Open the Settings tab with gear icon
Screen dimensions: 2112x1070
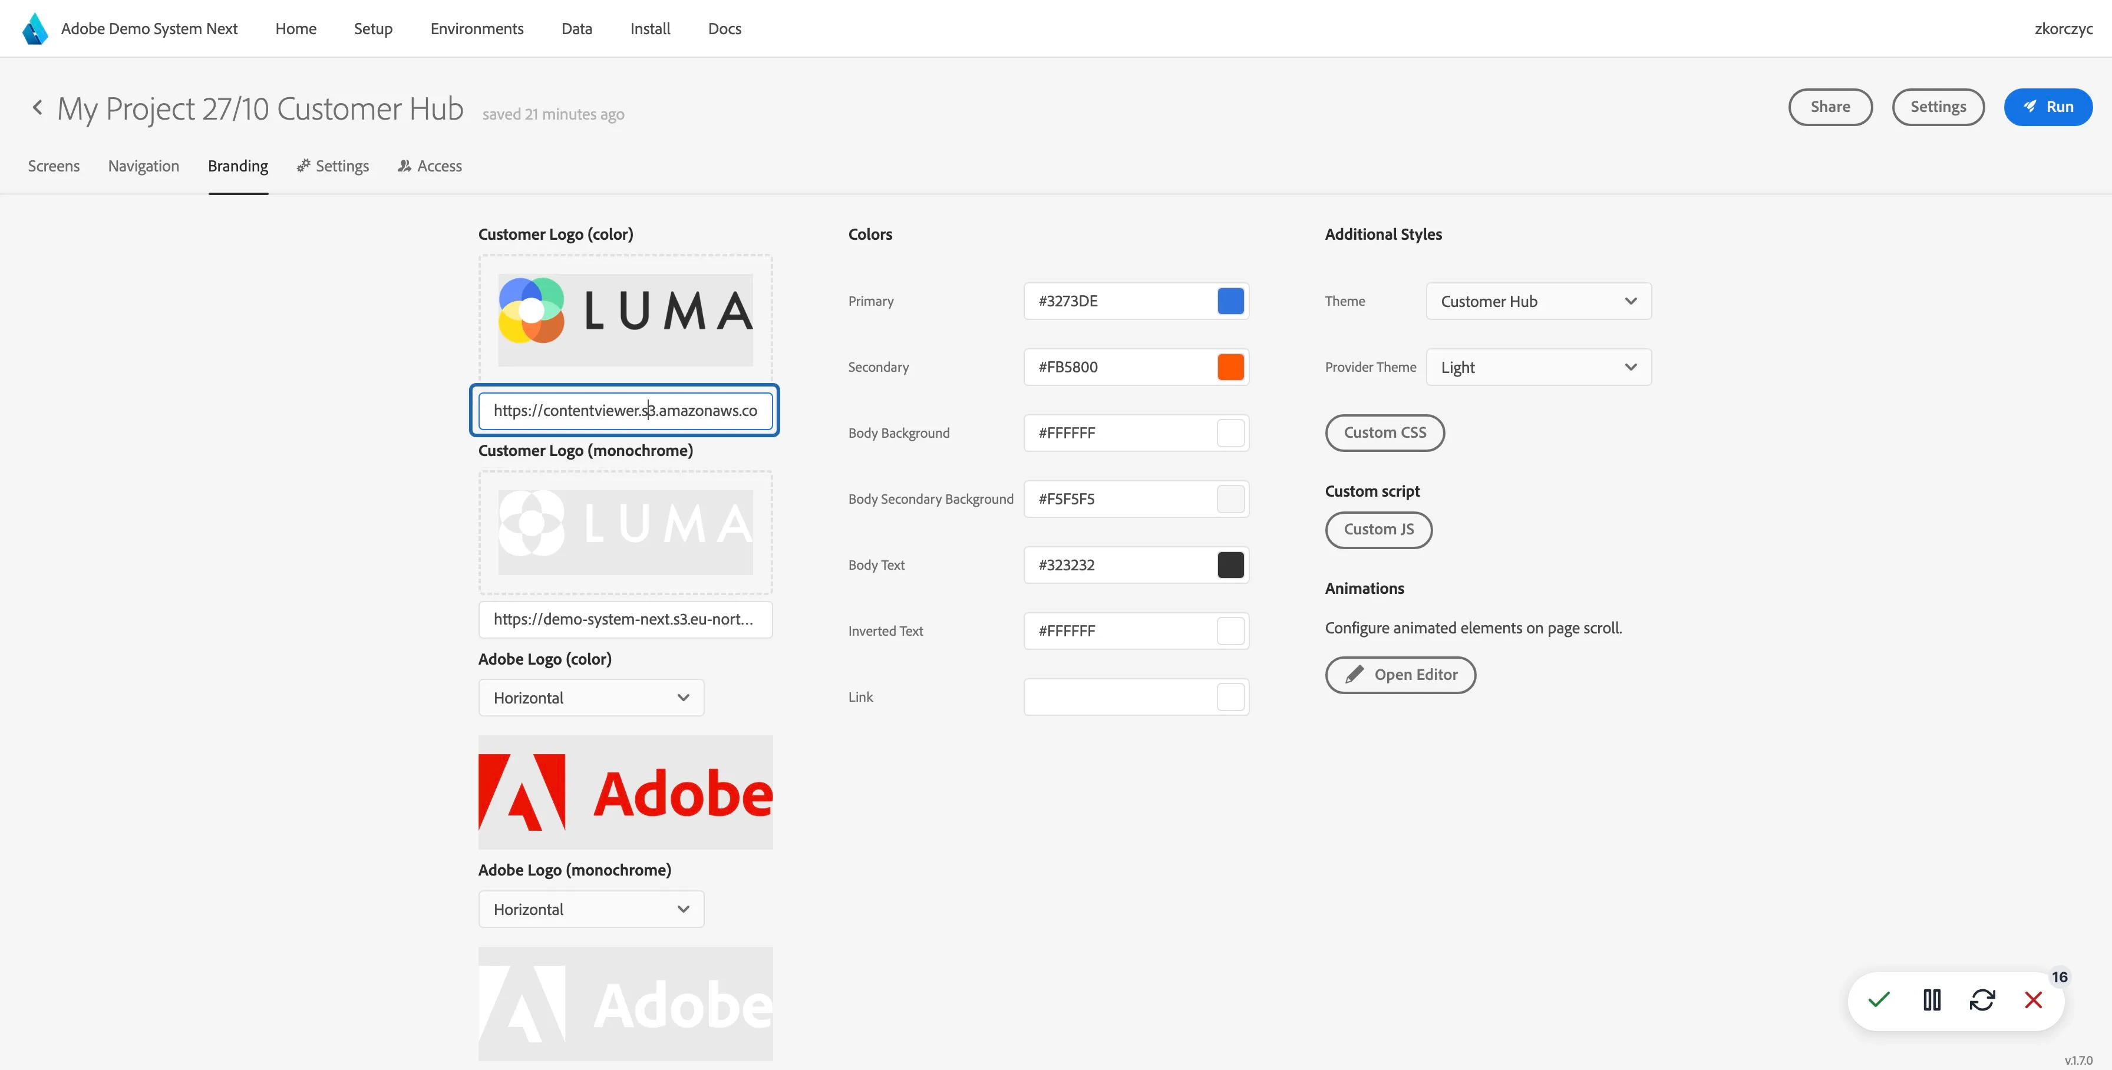click(333, 166)
